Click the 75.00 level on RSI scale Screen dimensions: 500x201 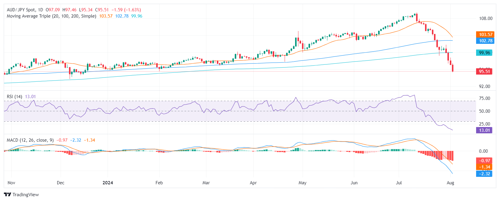pyautogui.click(x=484, y=98)
